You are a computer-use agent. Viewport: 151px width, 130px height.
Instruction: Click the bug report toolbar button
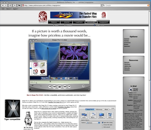pos(19,5)
